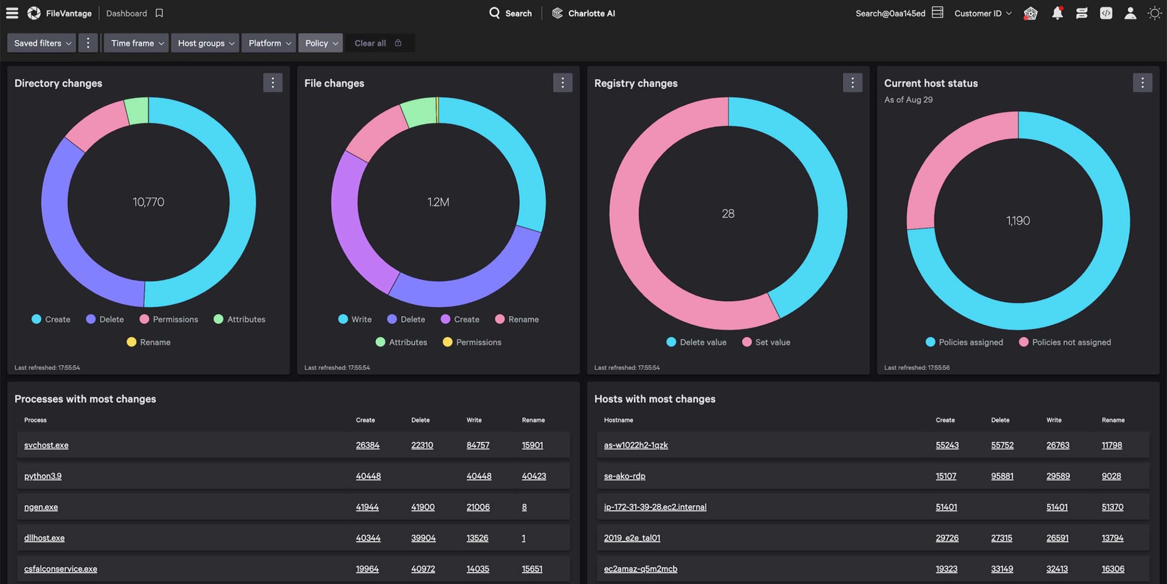The height and width of the screenshot is (584, 1167).
Task: Go to the Dashboard menu item
Action: [126, 13]
